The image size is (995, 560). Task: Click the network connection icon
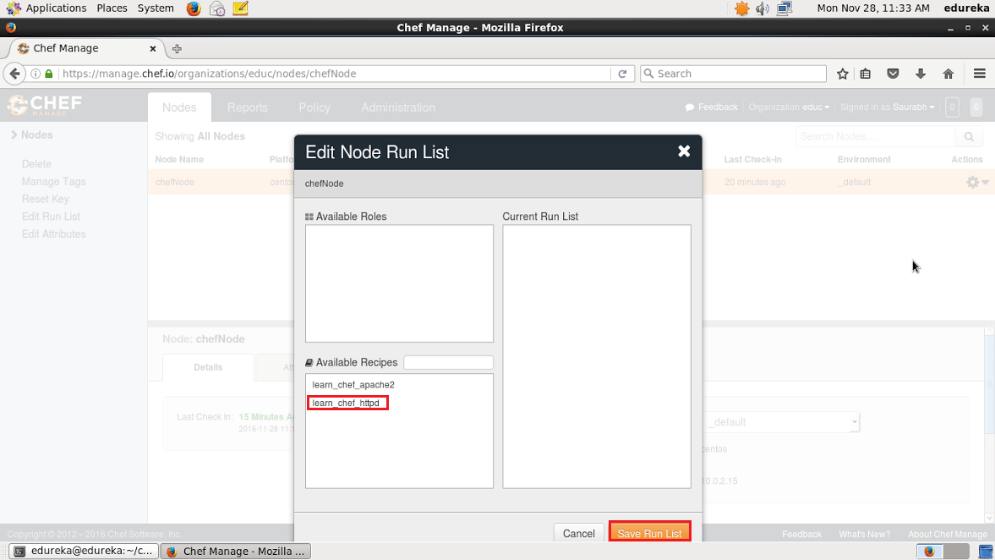pyautogui.click(x=785, y=8)
